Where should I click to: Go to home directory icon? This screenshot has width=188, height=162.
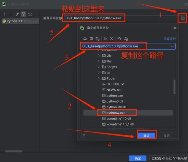(x=85, y=39)
